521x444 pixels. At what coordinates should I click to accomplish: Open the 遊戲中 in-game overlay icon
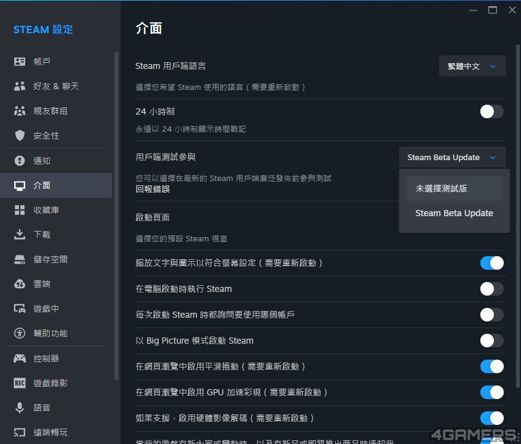point(20,309)
